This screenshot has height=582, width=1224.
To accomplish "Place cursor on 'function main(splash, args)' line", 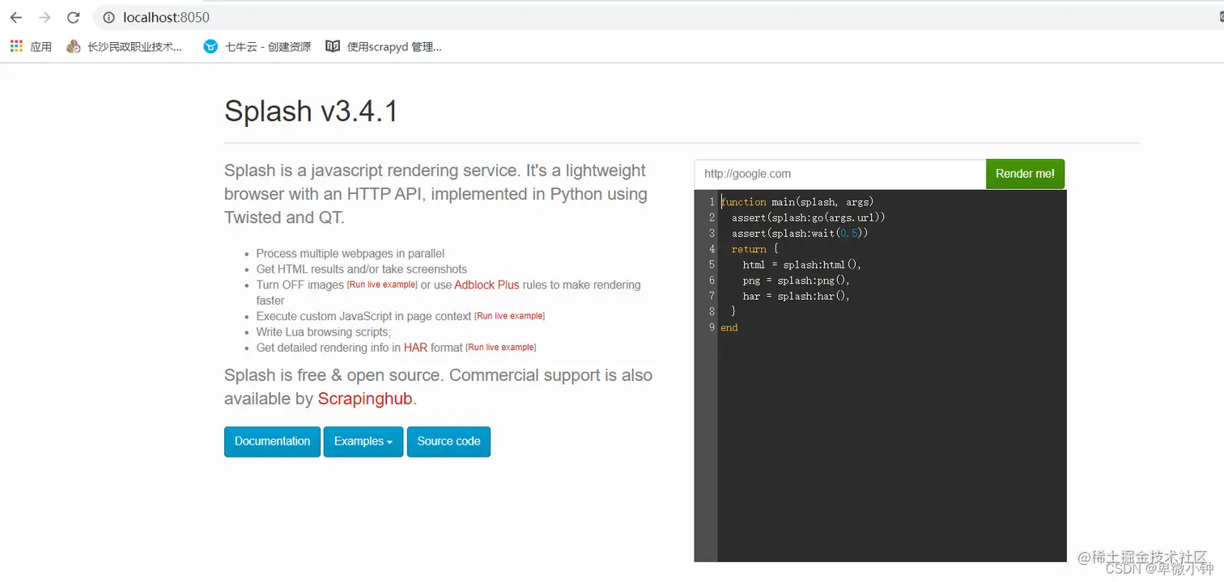I will pos(797,202).
